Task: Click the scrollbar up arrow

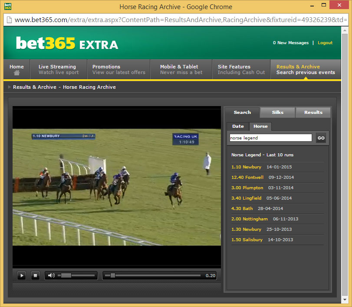Action: [345, 30]
